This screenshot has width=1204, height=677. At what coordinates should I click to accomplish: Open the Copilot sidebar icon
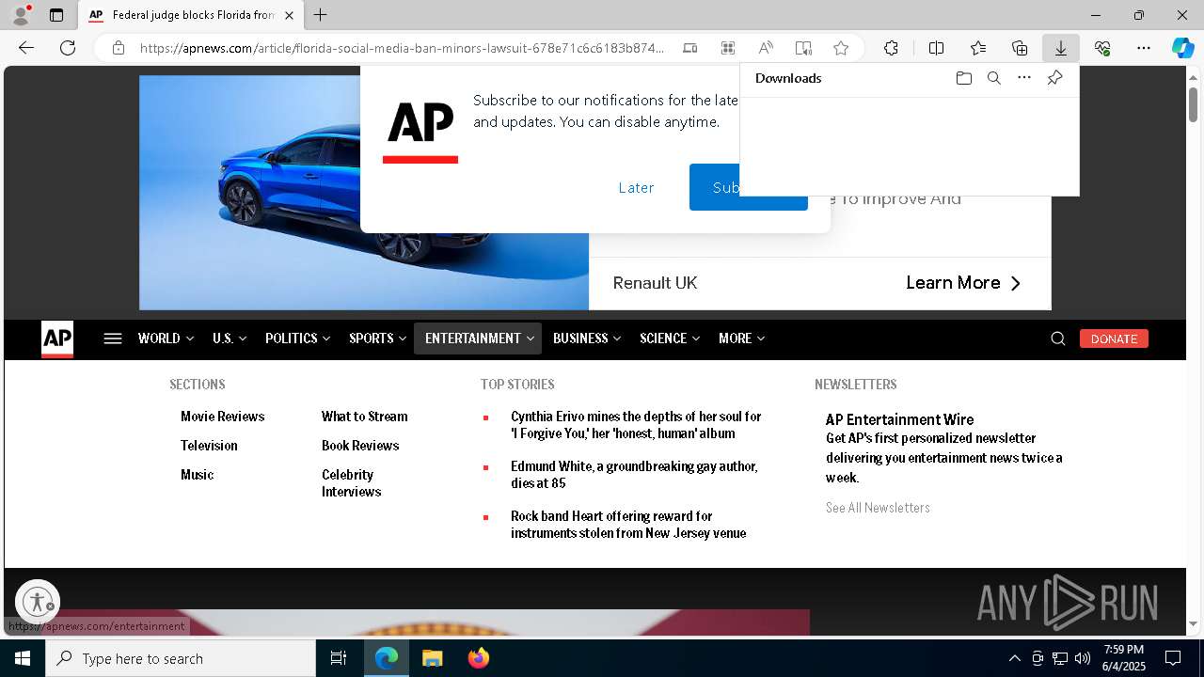1182,48
